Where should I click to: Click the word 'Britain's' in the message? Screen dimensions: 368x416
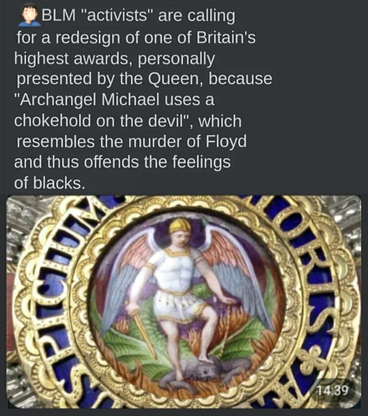226,37
